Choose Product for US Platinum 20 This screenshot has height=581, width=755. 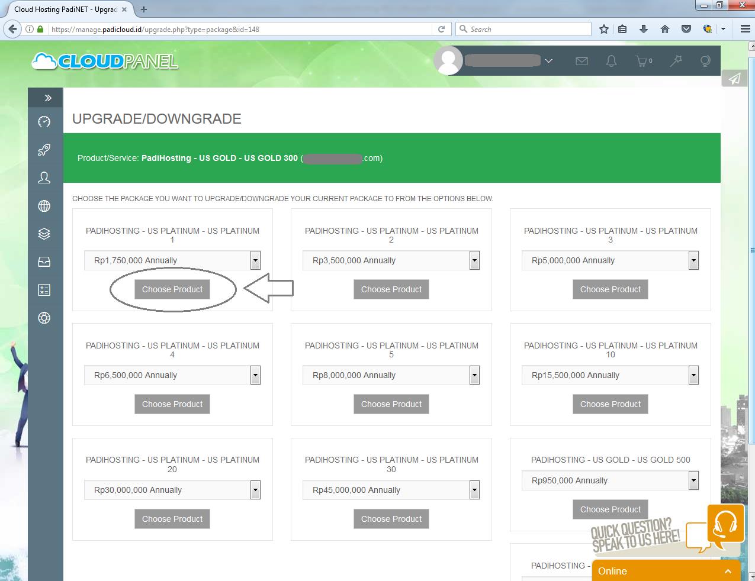[172, 519]
